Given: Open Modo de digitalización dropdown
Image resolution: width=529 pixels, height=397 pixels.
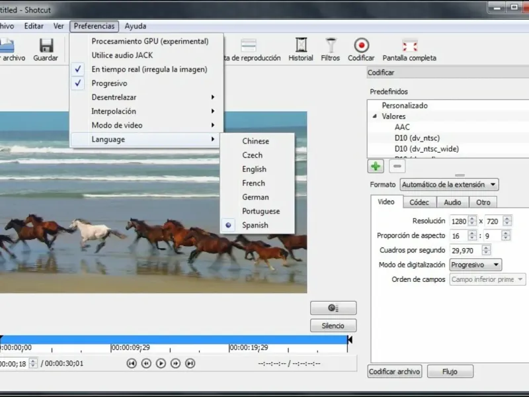Looking at the screenshot, I should pyautogui.click(x=475, y=265).
